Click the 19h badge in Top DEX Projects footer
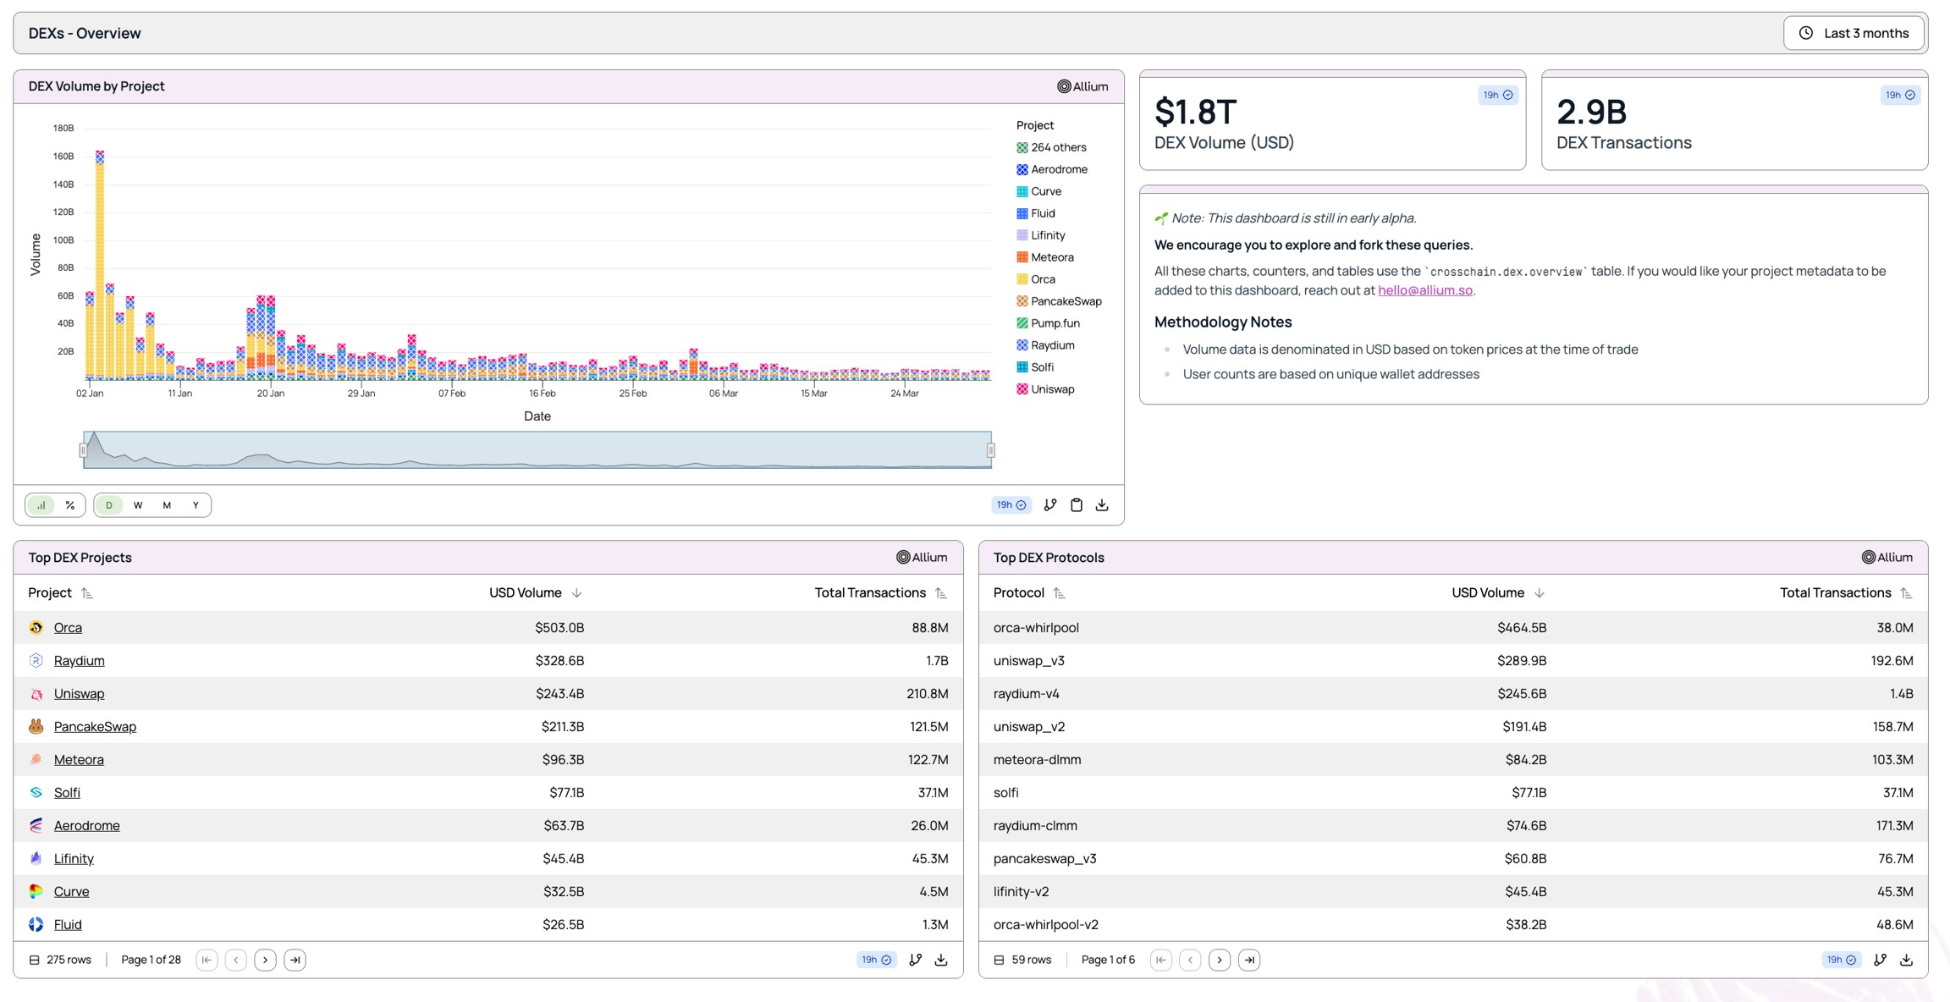 coord(876,961)
